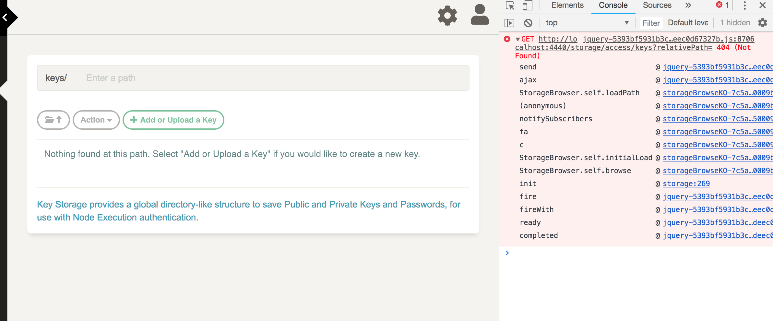Clear the console with the no-entry icon

pyautogui.click(x=529, y=23)
